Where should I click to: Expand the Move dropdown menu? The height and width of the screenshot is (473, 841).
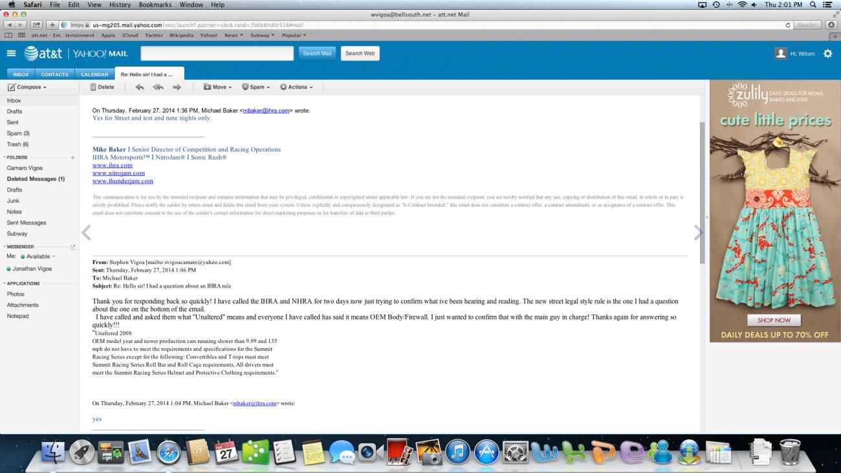click(x=215, y=87)
